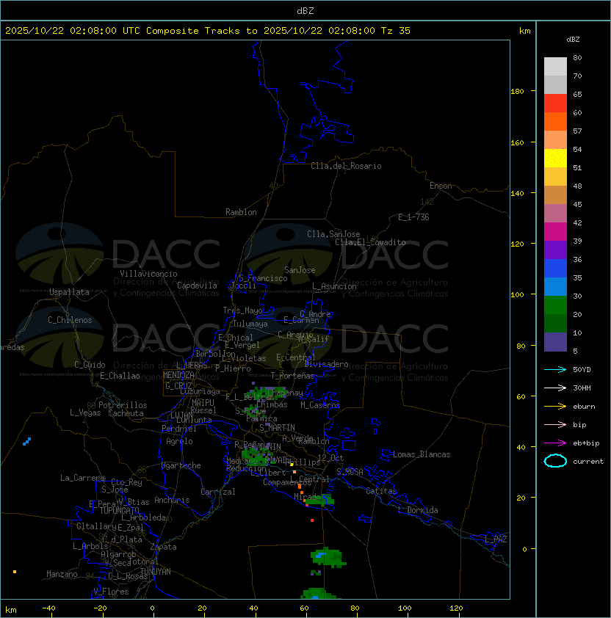611x618 pixels.
Task: Select the bright yellow 51 dBZ color band
Action: click(555, 159)
